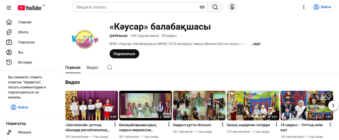Screen dimensions: 339x140
Task: Type in the Введите запрос search field
Action: 136,7
